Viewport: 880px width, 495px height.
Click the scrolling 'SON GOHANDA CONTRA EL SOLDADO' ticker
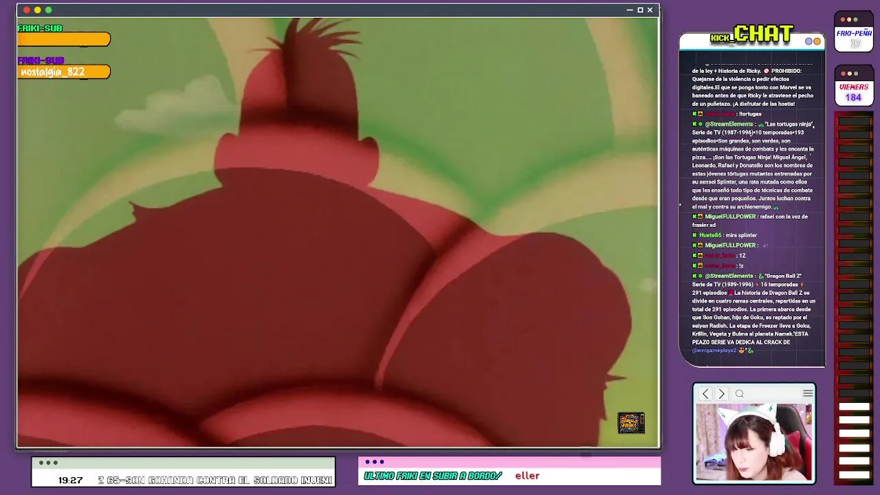(x=214, y=480)
